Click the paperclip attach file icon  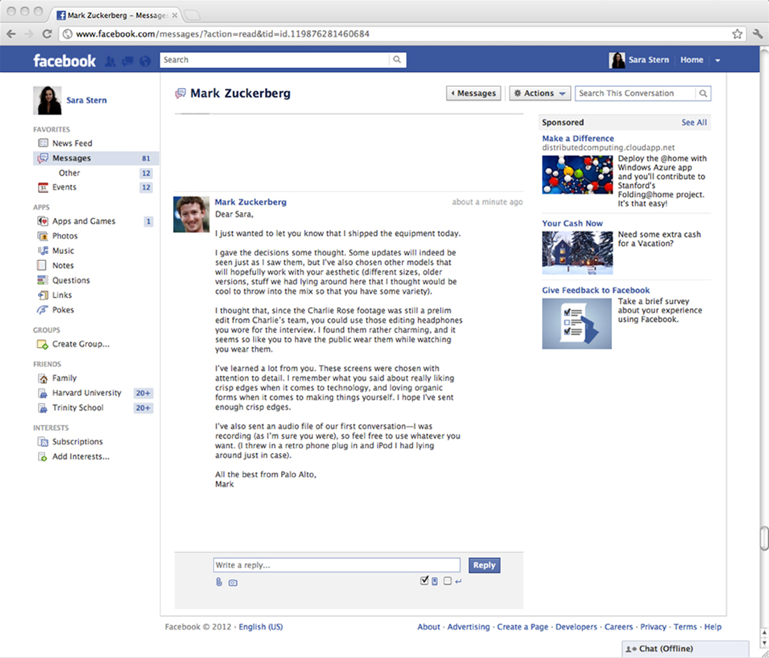point(219,582)
